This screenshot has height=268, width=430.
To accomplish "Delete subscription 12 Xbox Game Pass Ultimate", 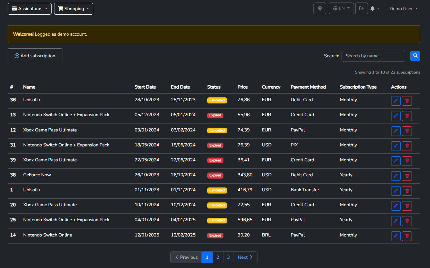I will click(407, 131).
